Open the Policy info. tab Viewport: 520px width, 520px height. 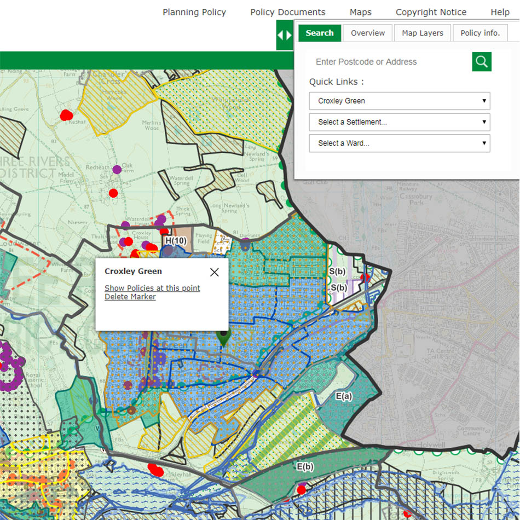click(479, 33)
